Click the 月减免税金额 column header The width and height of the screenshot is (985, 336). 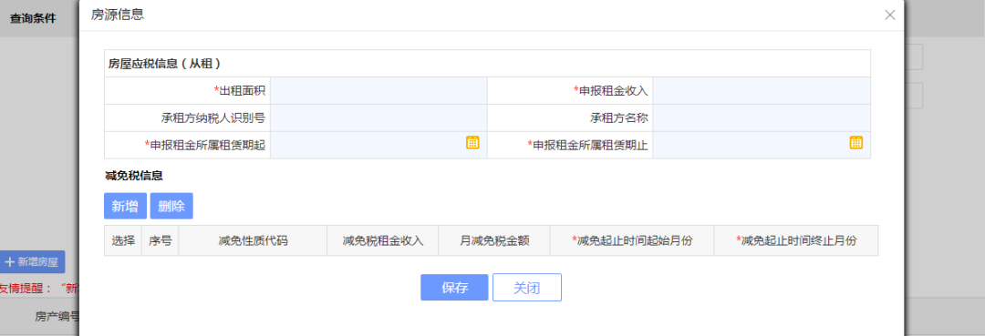coord(493,240)
